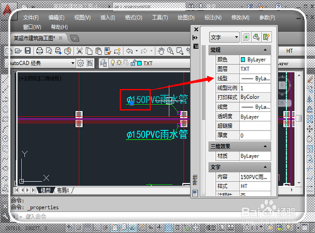The image size is (315, 233).
Task: Toggle the TXT layer lock padlock
Action: 133,63
